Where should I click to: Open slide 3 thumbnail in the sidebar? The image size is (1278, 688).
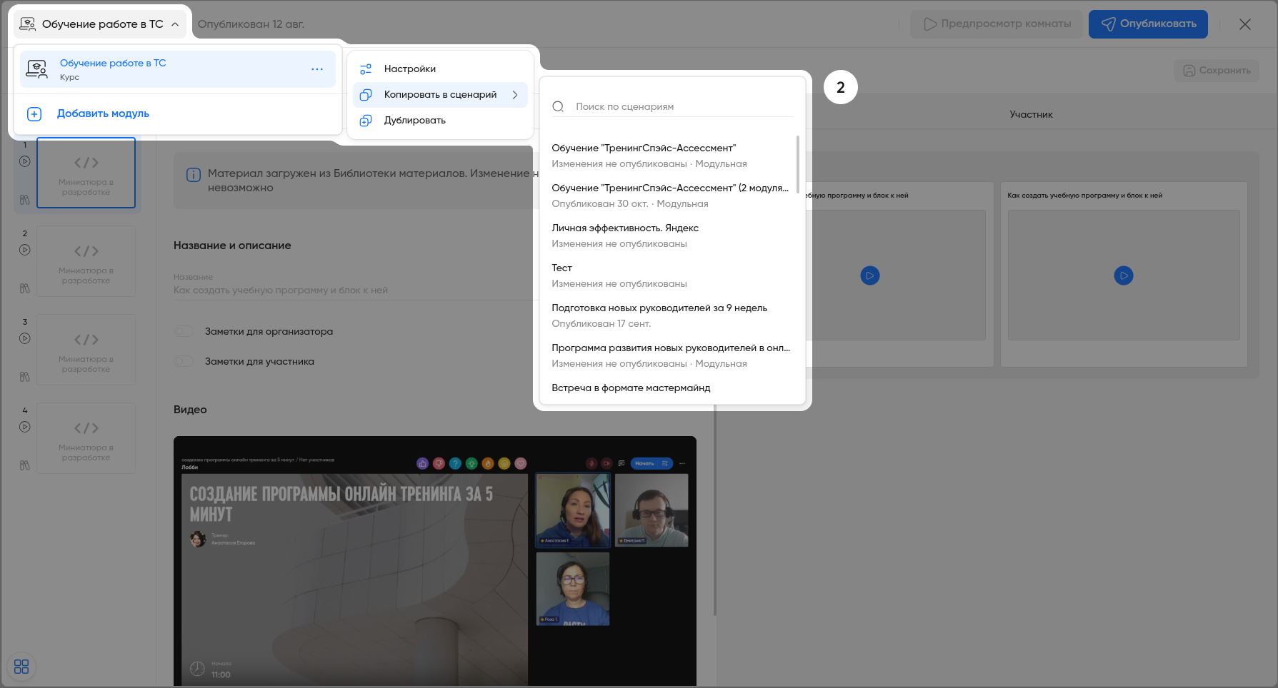[86, 350]
